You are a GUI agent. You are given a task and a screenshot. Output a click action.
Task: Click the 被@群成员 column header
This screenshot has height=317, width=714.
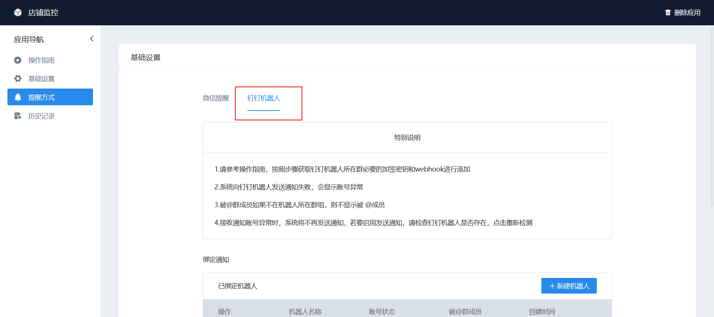pos(465,312)
